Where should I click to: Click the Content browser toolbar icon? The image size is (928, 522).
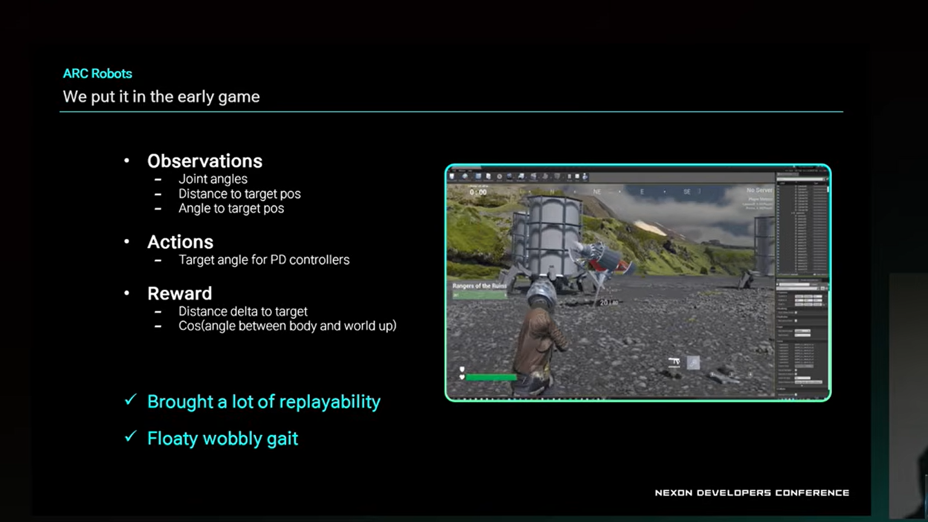[x=478, y=176]
